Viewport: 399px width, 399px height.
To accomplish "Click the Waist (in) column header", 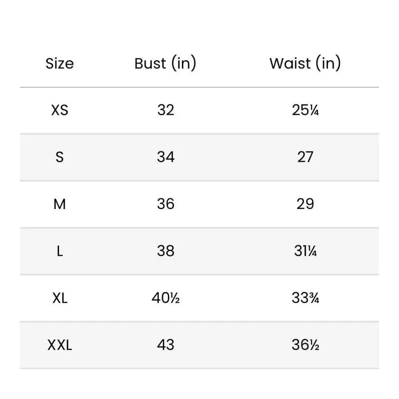I will tap(305, 63).
